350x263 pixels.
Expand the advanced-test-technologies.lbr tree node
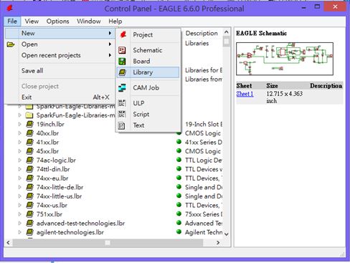click(19, 224)
